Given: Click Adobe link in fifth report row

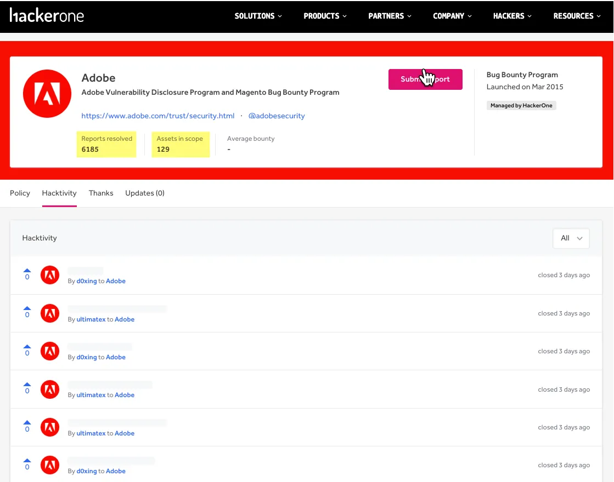Looking at the screenshot, I should [125, 434].
